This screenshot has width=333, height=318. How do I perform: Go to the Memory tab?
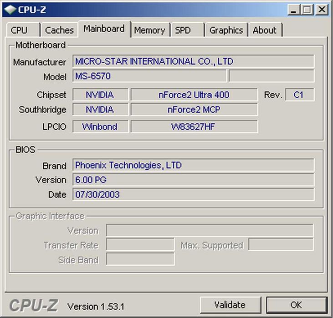coord(150,30)
